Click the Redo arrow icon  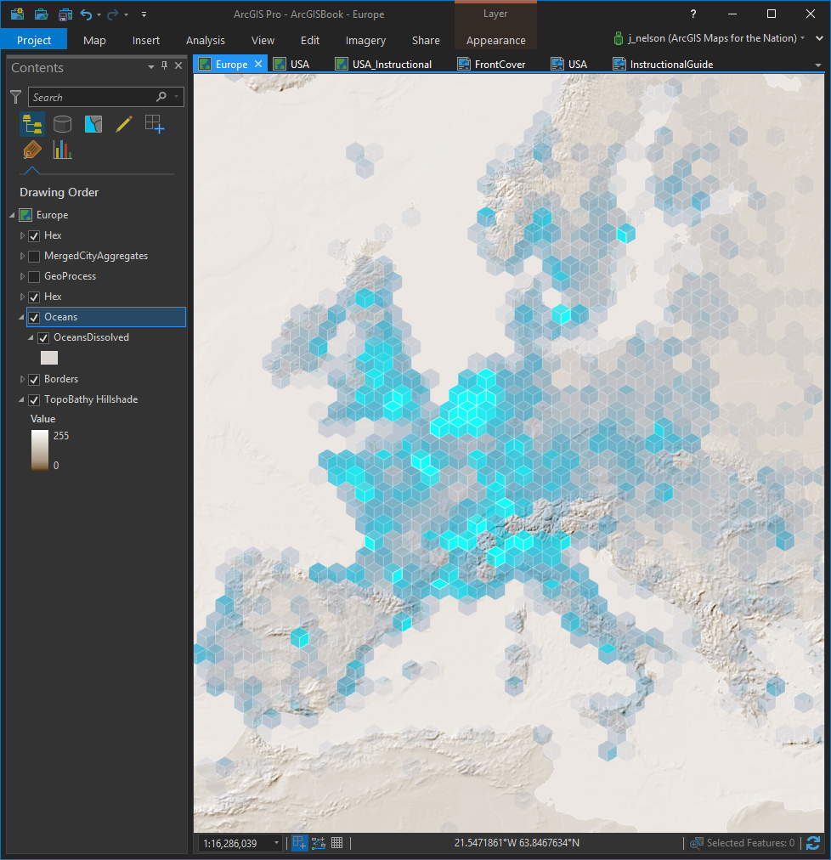click(x=112, y=14)
